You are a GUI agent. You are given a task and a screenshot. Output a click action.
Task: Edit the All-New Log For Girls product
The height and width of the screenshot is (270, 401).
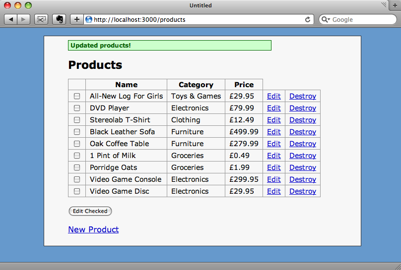[x=273, y=96]
